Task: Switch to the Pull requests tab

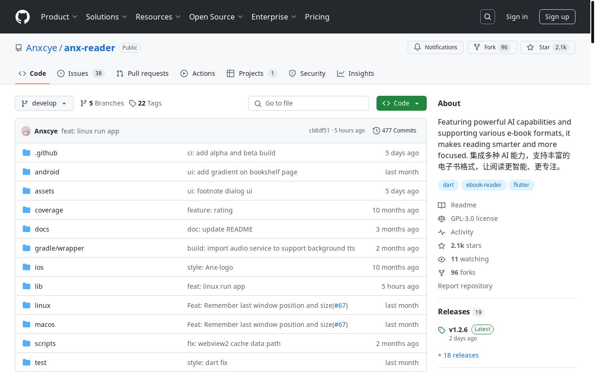Action: (x=142, y=73)
